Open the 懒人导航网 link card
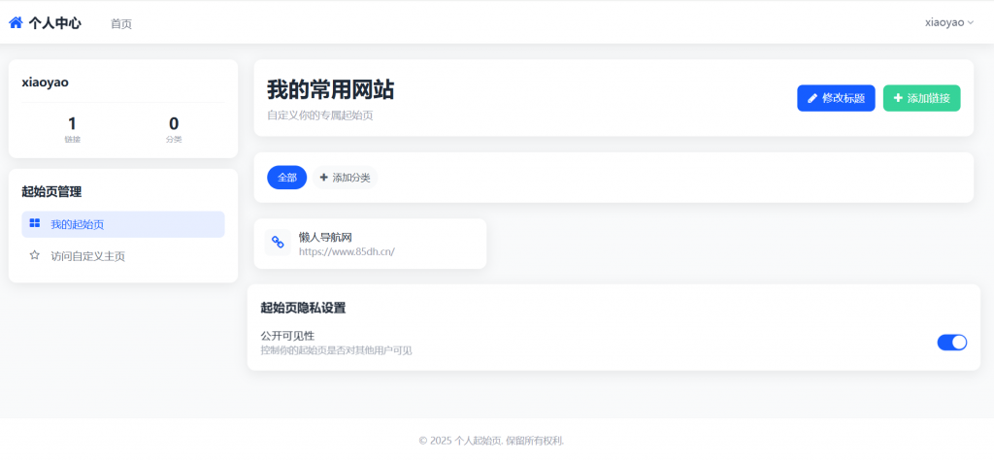This screenshot has width=994, height=461. [370, 244]
